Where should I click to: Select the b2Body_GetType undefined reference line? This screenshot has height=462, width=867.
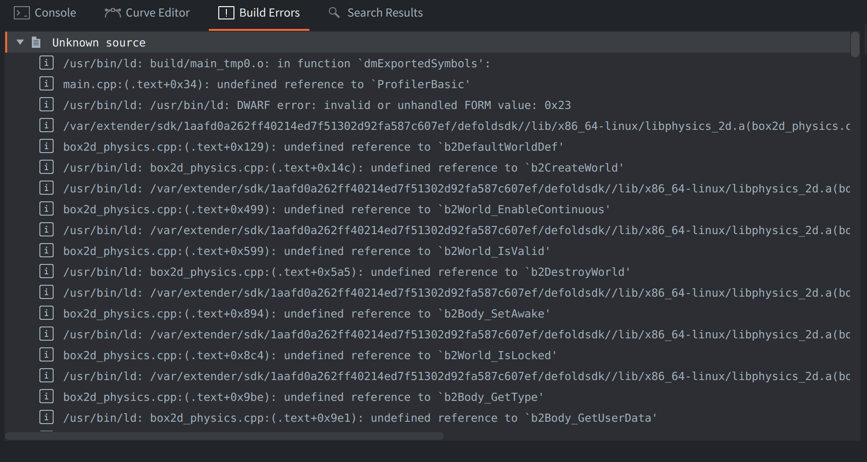pyautogui.click(x=303, y=397)
